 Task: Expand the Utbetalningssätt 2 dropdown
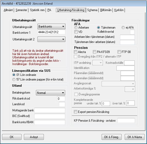(51, 39)
